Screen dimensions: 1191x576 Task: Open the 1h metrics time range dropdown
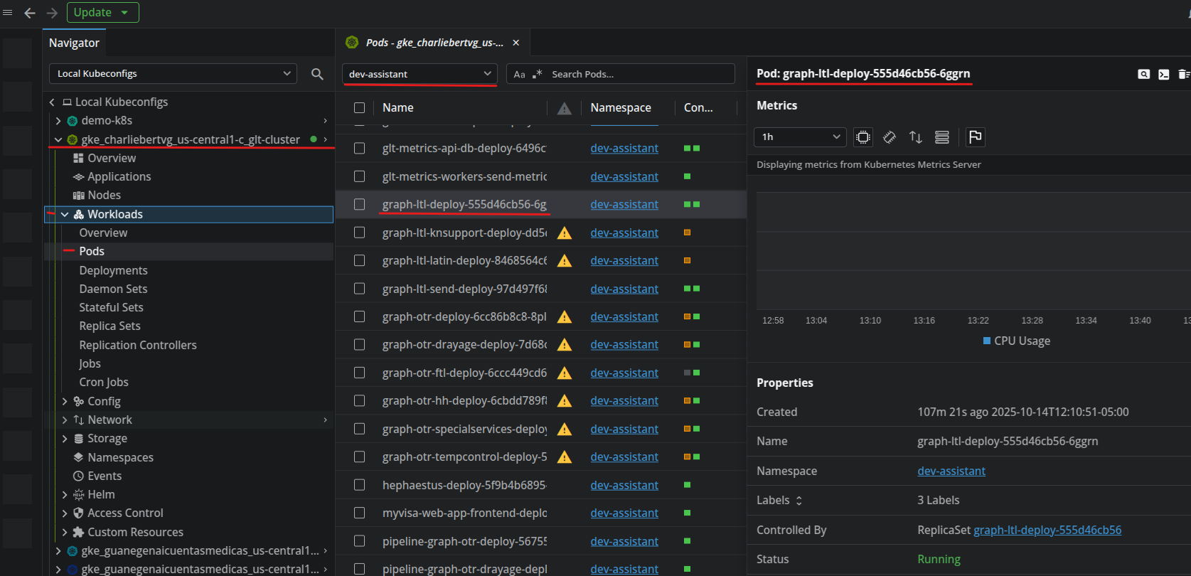click(800, 137)
